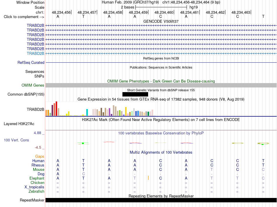
Task: Click the Gaps label in Multiz track
Action: [40, 156]
